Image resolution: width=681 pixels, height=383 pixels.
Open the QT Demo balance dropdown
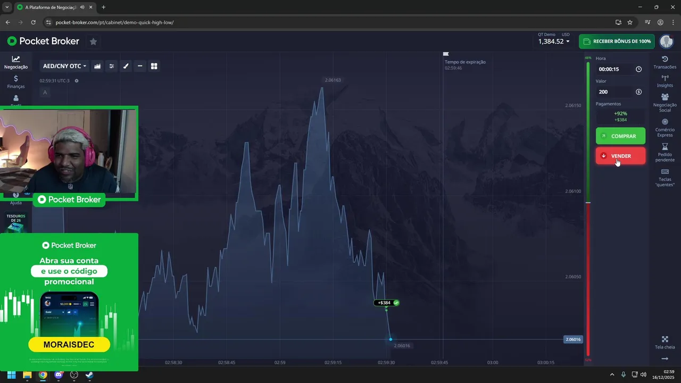554,38
